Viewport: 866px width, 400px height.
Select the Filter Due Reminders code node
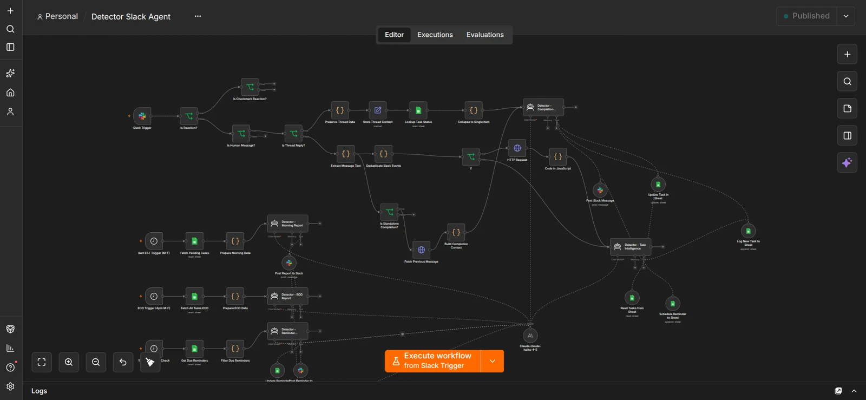235,349
